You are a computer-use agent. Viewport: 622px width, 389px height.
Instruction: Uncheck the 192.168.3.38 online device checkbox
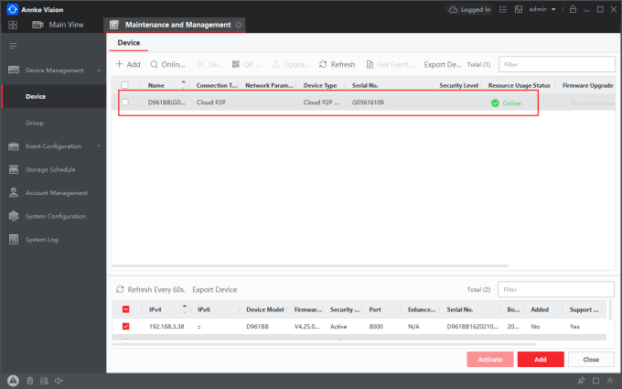(x=125, y=326)
